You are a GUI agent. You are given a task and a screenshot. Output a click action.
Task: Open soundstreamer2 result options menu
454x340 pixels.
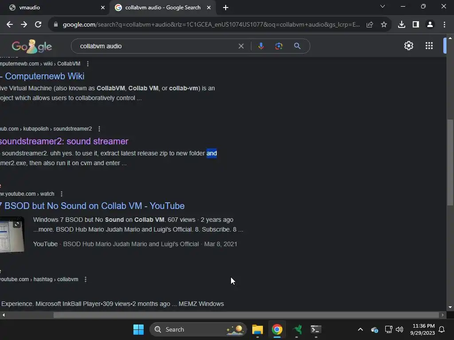click(99, 129)
